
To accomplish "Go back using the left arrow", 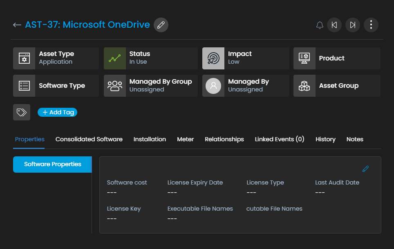I will pyautogui.click(x=17, y=25).
